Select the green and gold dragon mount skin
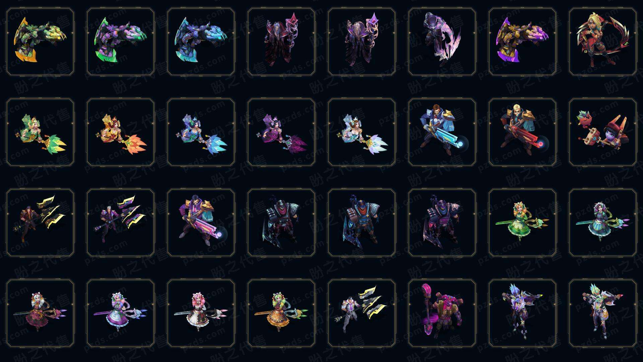The height and width of the screenshot is (362, 643). point(40,42)
